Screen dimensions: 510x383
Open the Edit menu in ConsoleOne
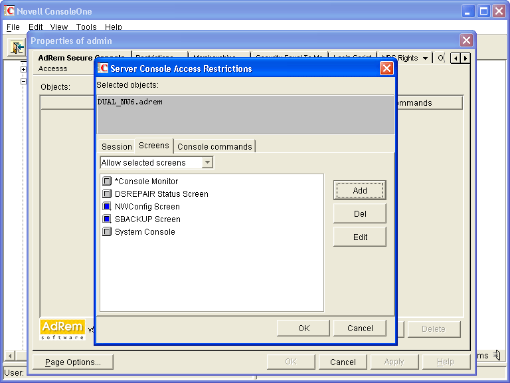click(35, 27)
